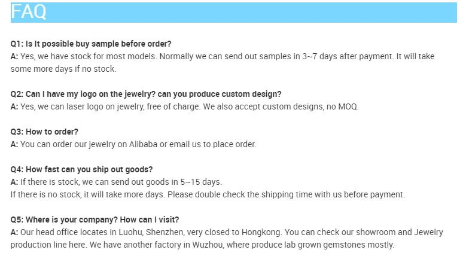Select the Q4 ship out goods question
463x259 pixels.
[x=81, y=169]
